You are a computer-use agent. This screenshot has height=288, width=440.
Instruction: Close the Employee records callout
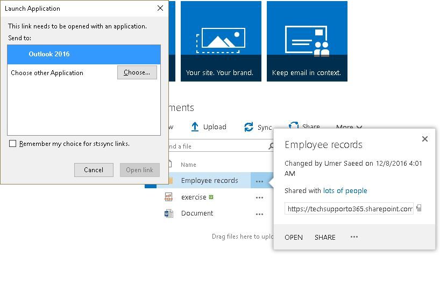click(x=425, y=139)
